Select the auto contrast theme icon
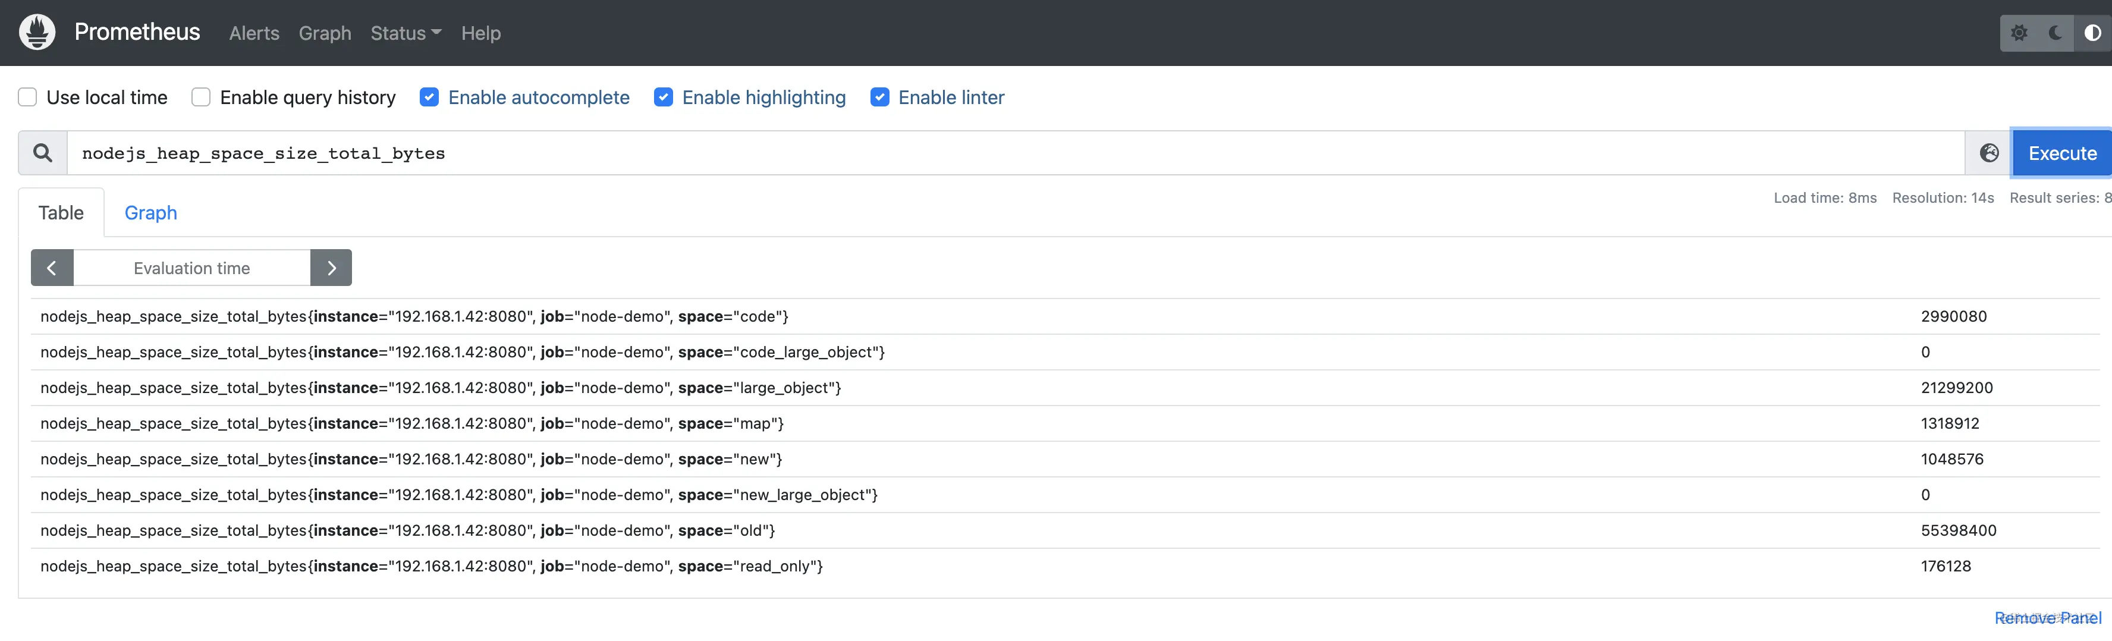Image resolution: width=2112 pixels, height=641 pixels. tap(2092, 33)
